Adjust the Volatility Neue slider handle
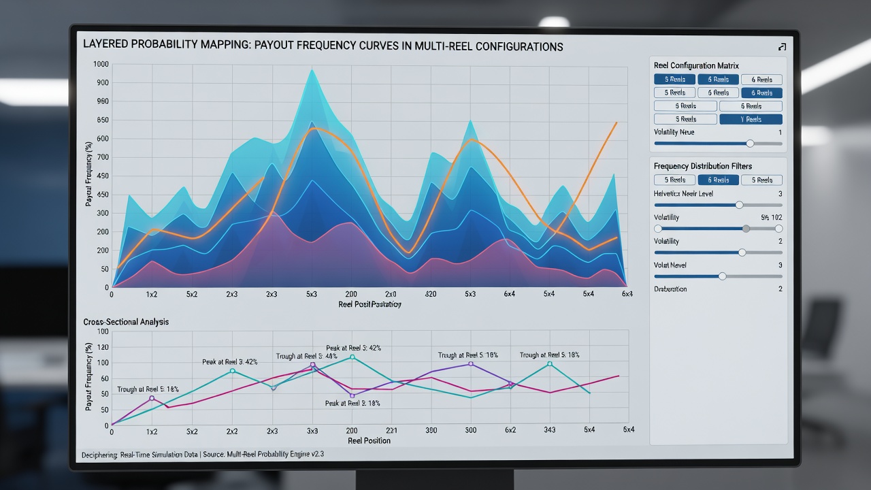The image size is (871, 490). pos(750,144)
